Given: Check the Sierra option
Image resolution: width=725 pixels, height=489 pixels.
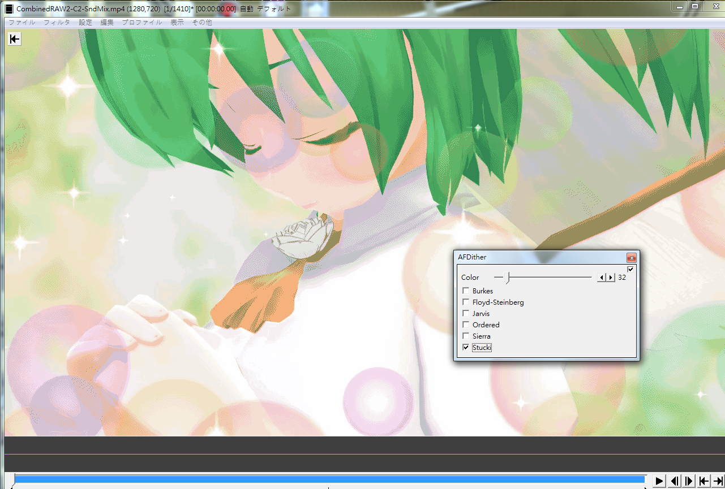Looking at the screenshot, I should click(466, 336).
